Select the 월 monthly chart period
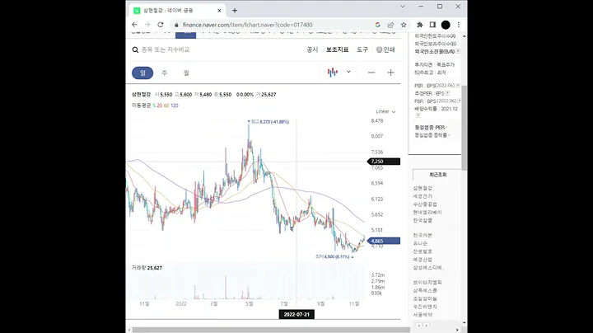Viewport: 593px width, 333px height. click(x=186, y=73)
